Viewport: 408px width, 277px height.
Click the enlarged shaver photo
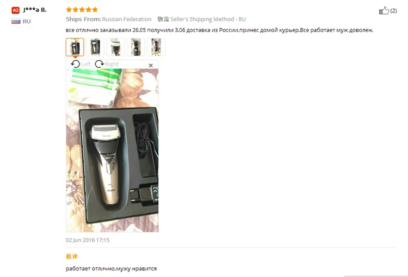112,150
